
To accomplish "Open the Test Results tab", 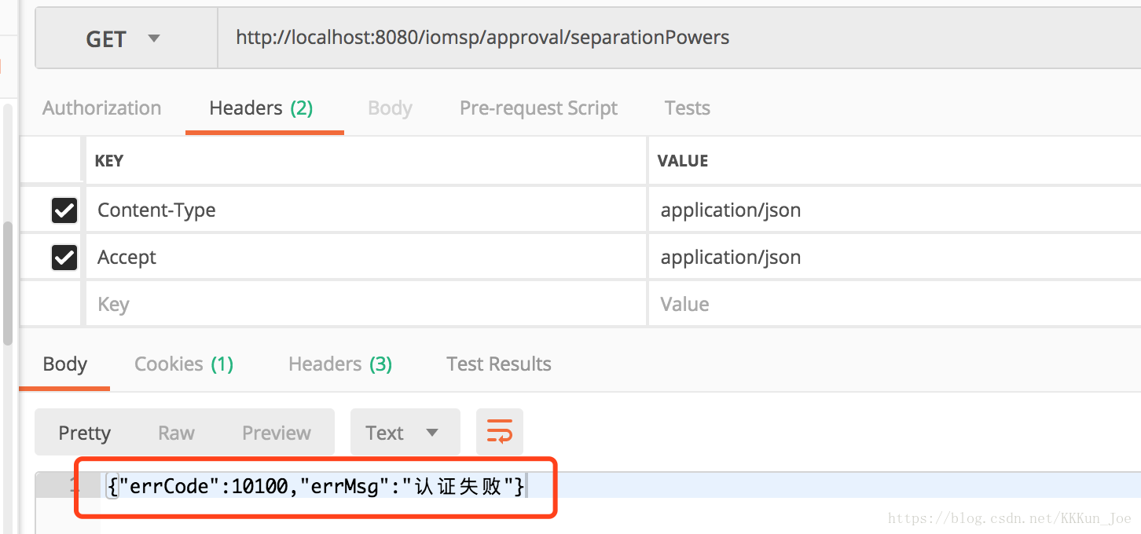I will click(x=498, y=364).
